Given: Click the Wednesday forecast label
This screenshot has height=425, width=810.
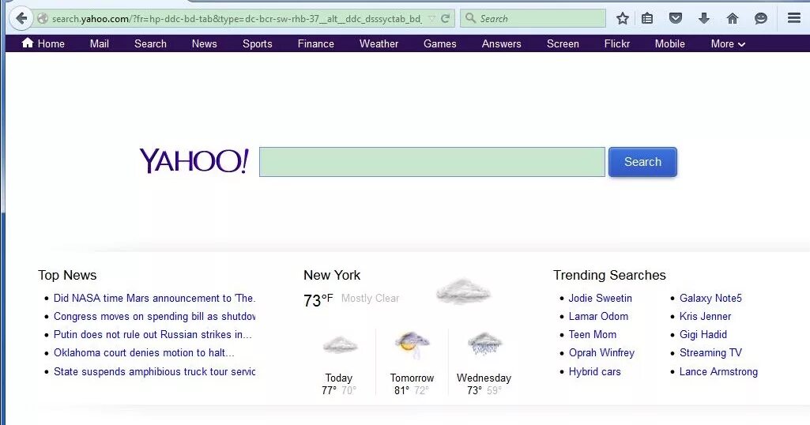Looking at the screenshot, I should click(484, 378).
